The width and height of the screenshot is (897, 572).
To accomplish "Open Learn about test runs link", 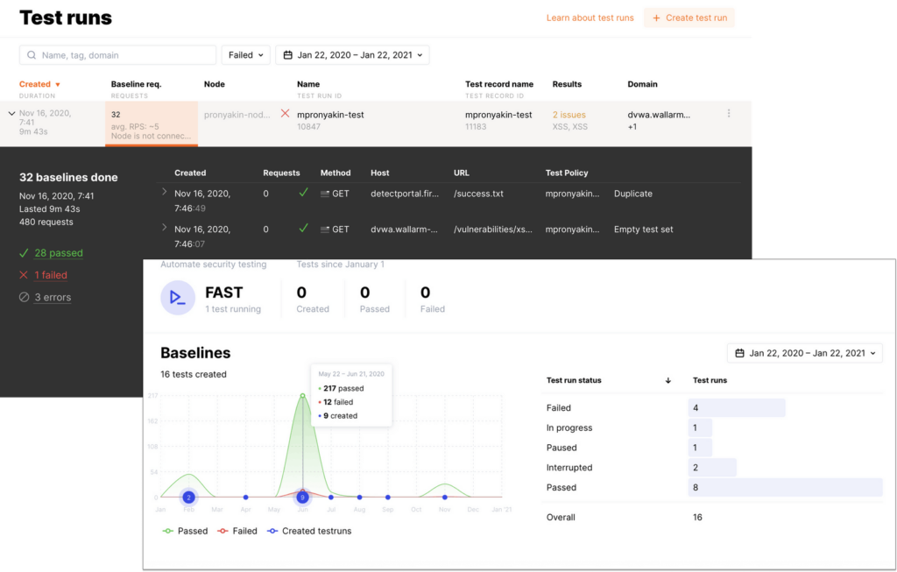I will pos(590,18).
